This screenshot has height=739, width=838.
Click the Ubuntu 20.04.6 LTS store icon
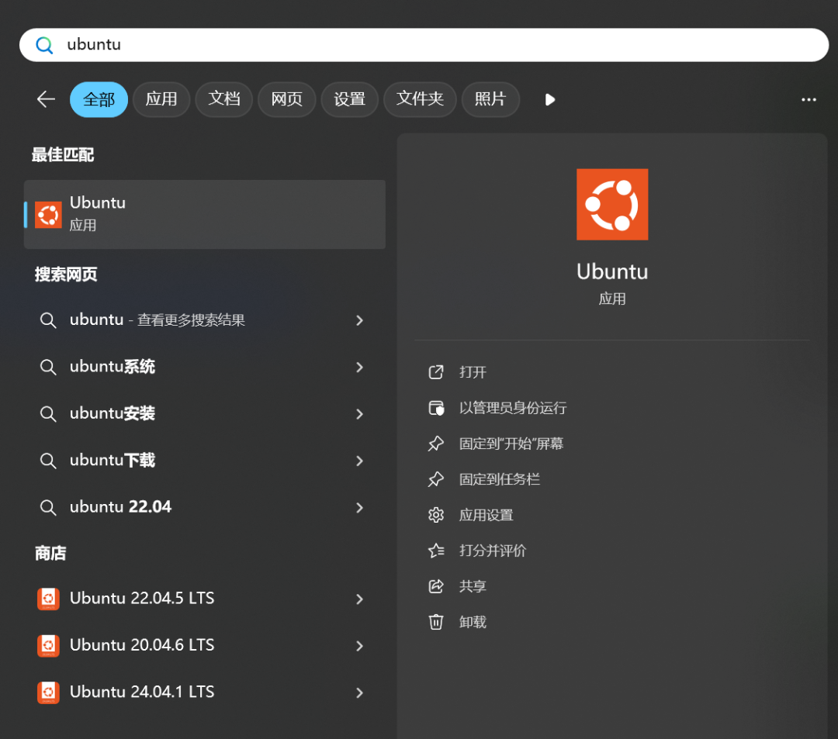48,645
